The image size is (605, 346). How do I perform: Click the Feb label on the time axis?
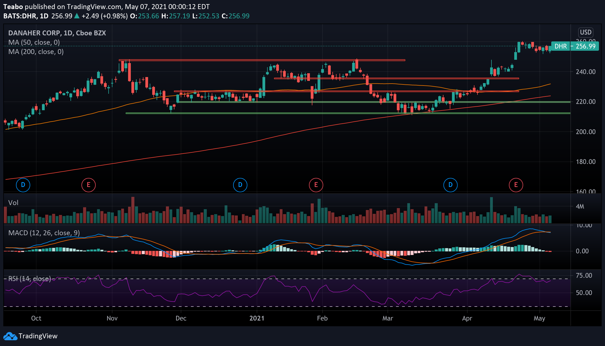click(x=322, y=318)
